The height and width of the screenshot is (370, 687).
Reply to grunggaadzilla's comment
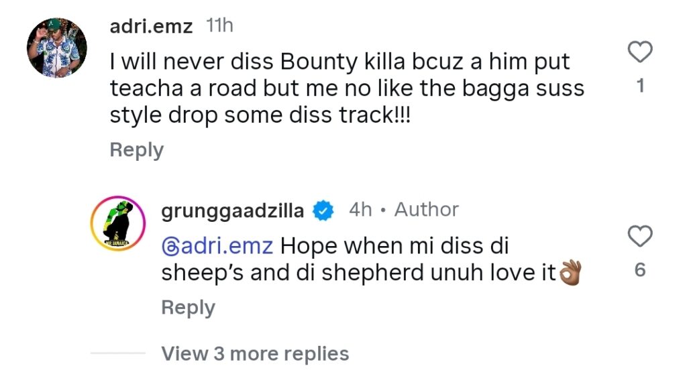click(x=188, y=308)
